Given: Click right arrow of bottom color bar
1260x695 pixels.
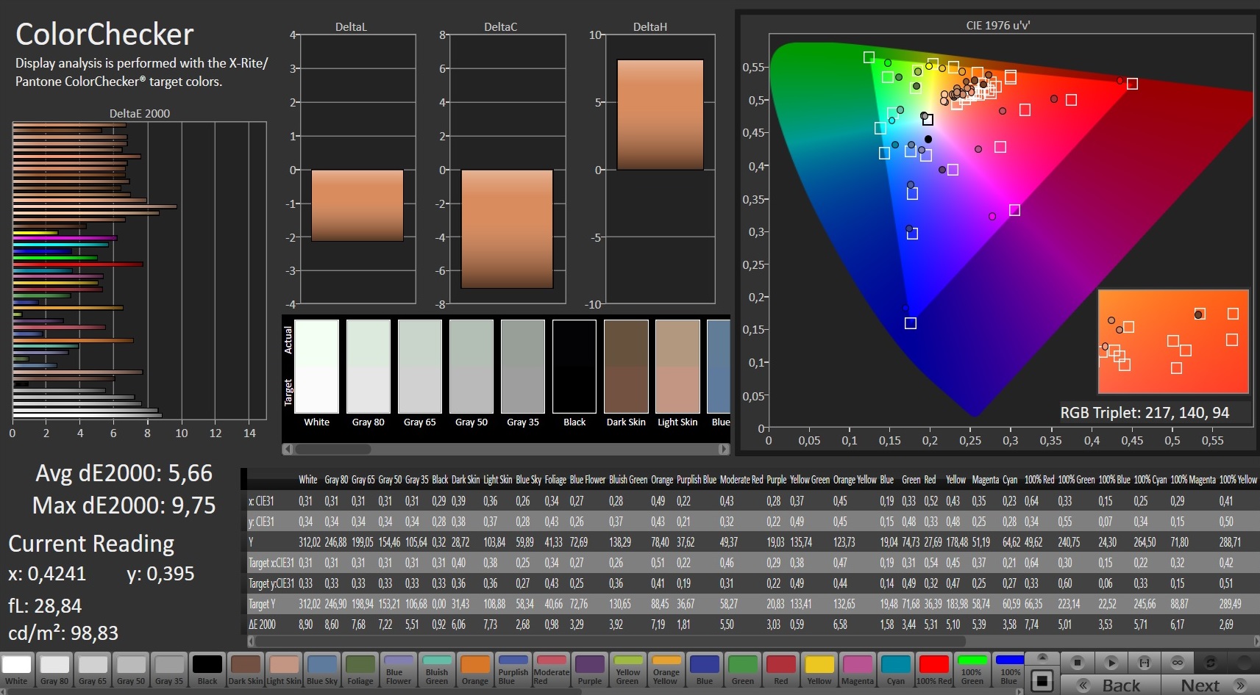Looking at the screenshot, I should click(1019, 691).
